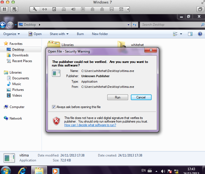Click the floppy disk device icon

pyautogui.click(x=112, y=9)
